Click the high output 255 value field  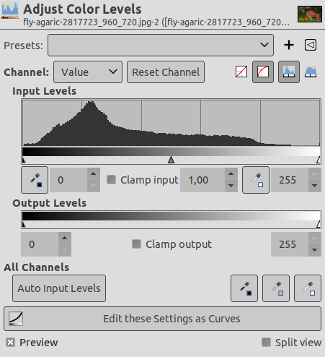pos(290,244)
